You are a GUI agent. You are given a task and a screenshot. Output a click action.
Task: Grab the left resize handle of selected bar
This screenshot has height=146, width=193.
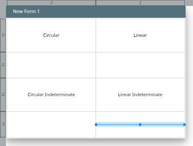96,125
